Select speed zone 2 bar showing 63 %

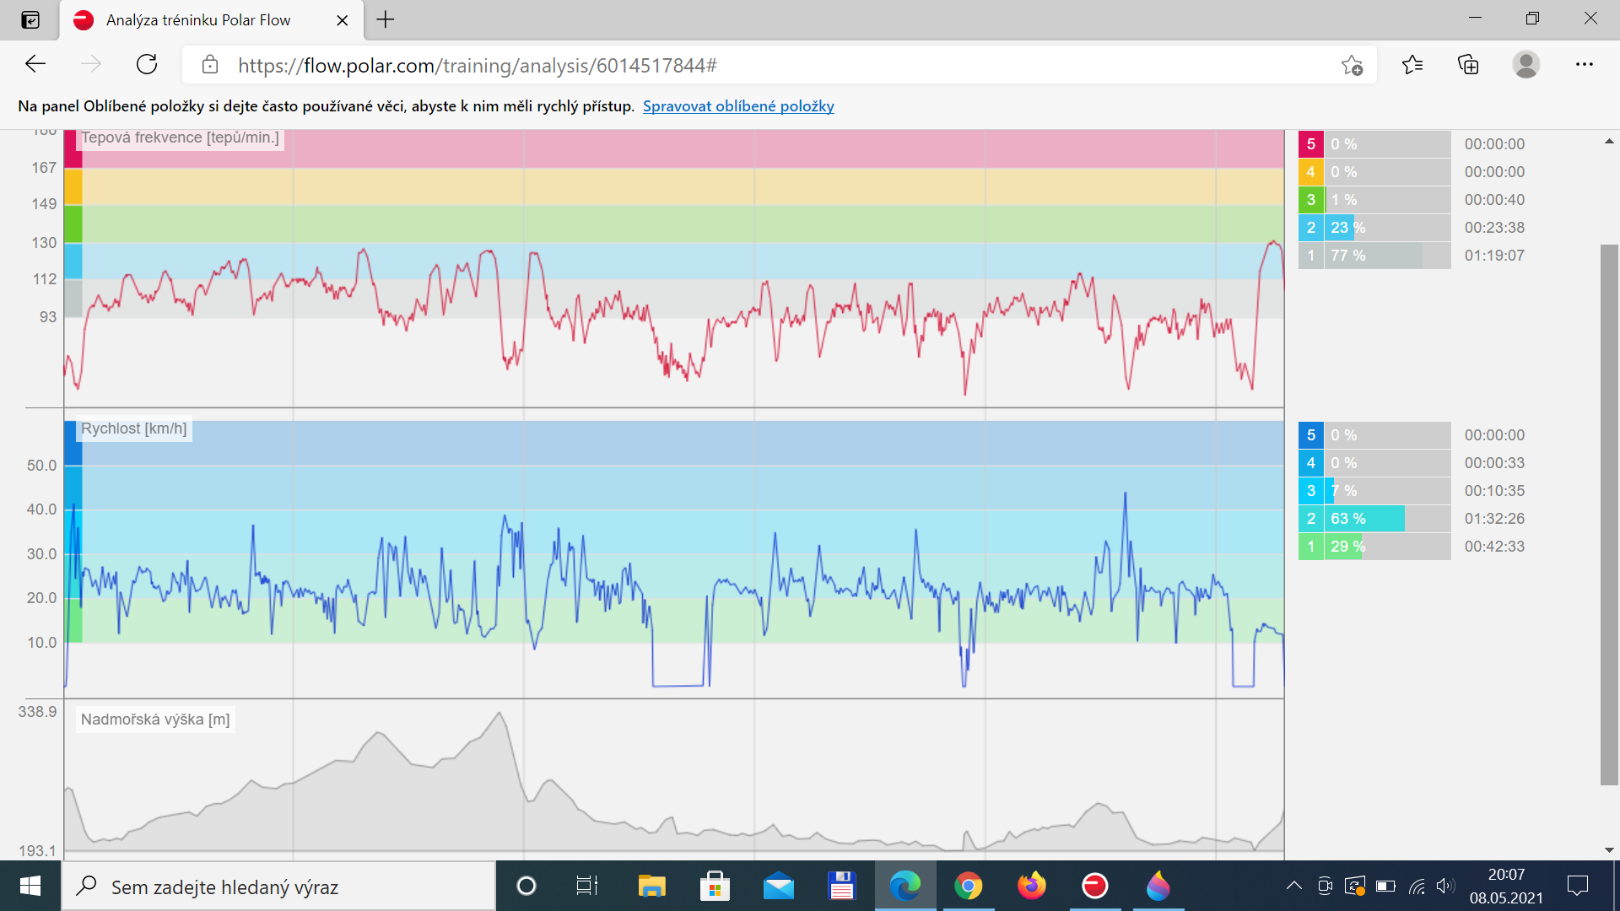pos(1374,519)
